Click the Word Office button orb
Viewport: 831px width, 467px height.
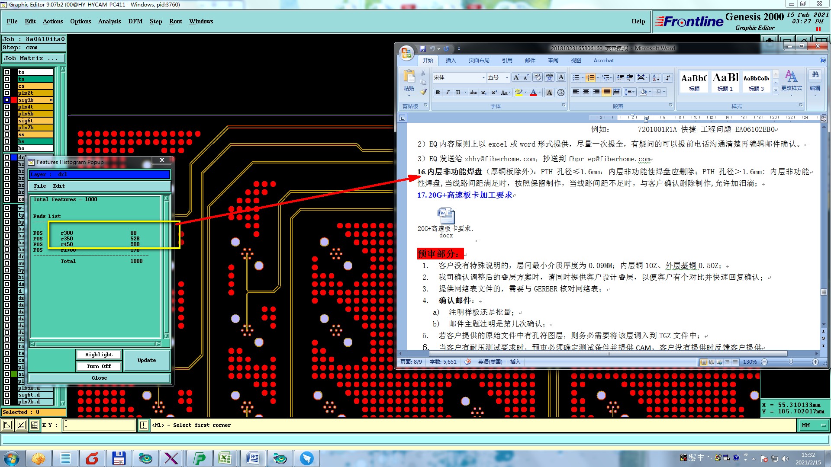pyautogui.click(x=406, y=53)
